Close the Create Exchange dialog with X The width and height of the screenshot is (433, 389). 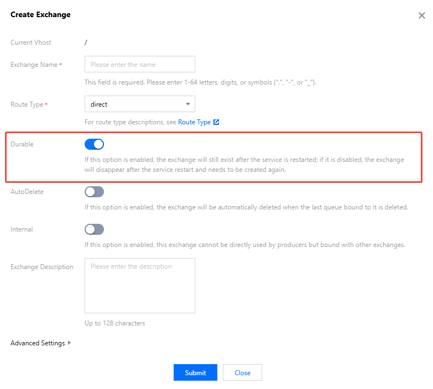(x=421, y=15)
